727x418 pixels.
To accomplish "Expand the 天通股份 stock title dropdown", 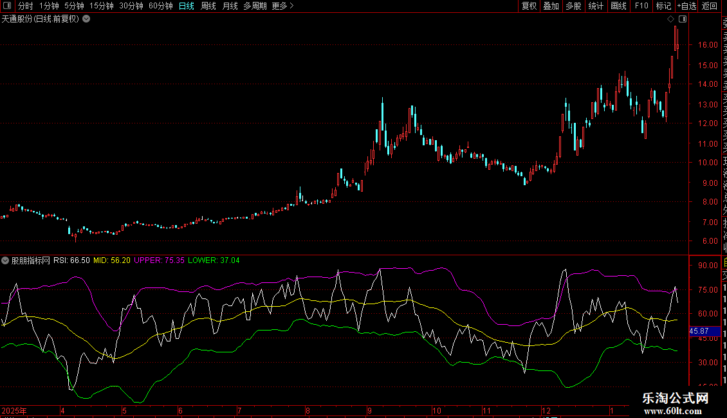I will (86, 19).
